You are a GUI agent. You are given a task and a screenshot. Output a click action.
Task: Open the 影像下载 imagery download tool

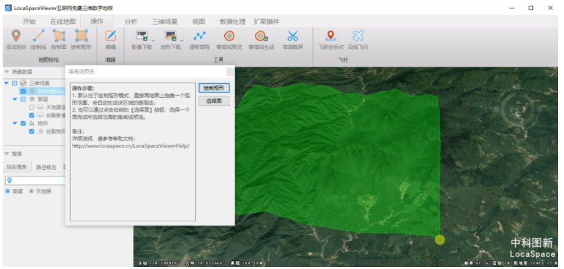pos(142,40)
